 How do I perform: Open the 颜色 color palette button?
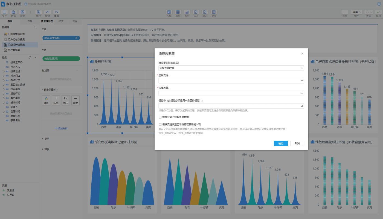pyautogui.click(x=46, y=100)
